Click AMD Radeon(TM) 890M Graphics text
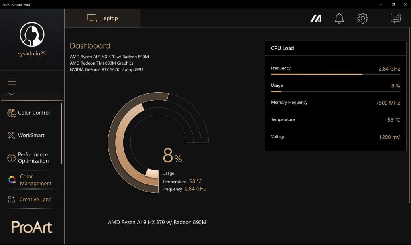The height and width of the screenshot is (245, 411). 102,63
